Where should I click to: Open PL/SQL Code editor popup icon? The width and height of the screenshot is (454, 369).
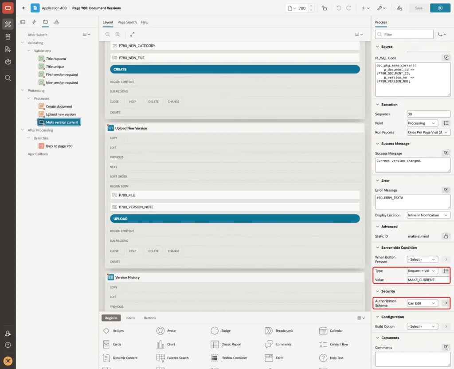(x=446, y=58)
